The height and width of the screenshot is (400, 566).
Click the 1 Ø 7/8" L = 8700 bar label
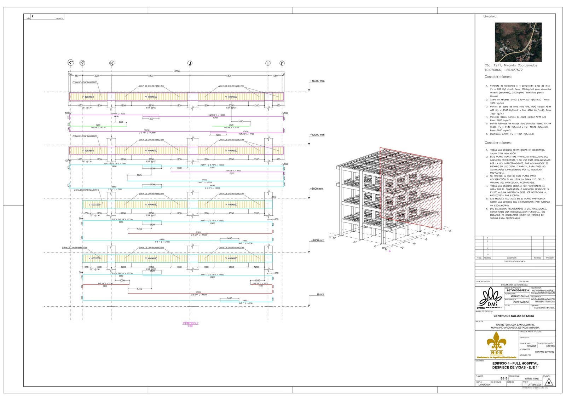(233, 171)
